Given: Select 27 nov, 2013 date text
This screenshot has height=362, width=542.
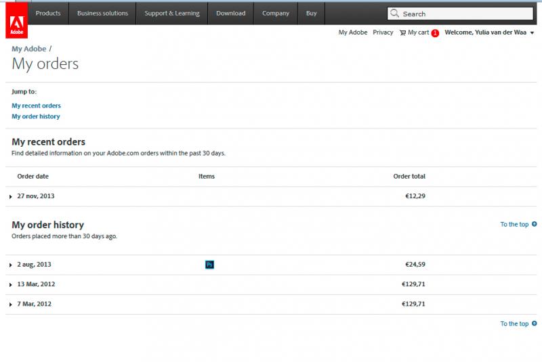Looking at the screenshot, I should (36, 196).
